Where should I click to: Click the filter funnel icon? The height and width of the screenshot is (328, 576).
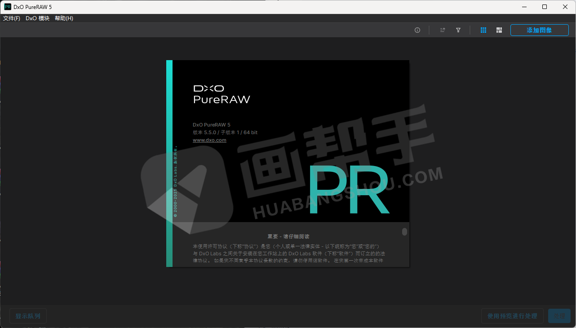click(458, 30)
